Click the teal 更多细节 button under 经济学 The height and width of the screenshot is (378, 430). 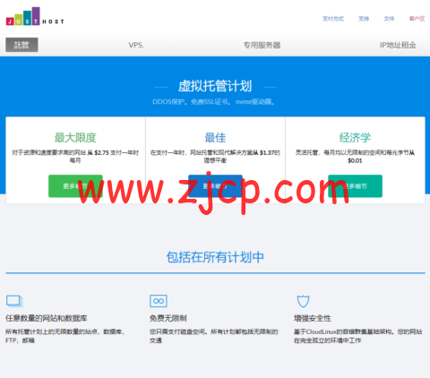355,186
